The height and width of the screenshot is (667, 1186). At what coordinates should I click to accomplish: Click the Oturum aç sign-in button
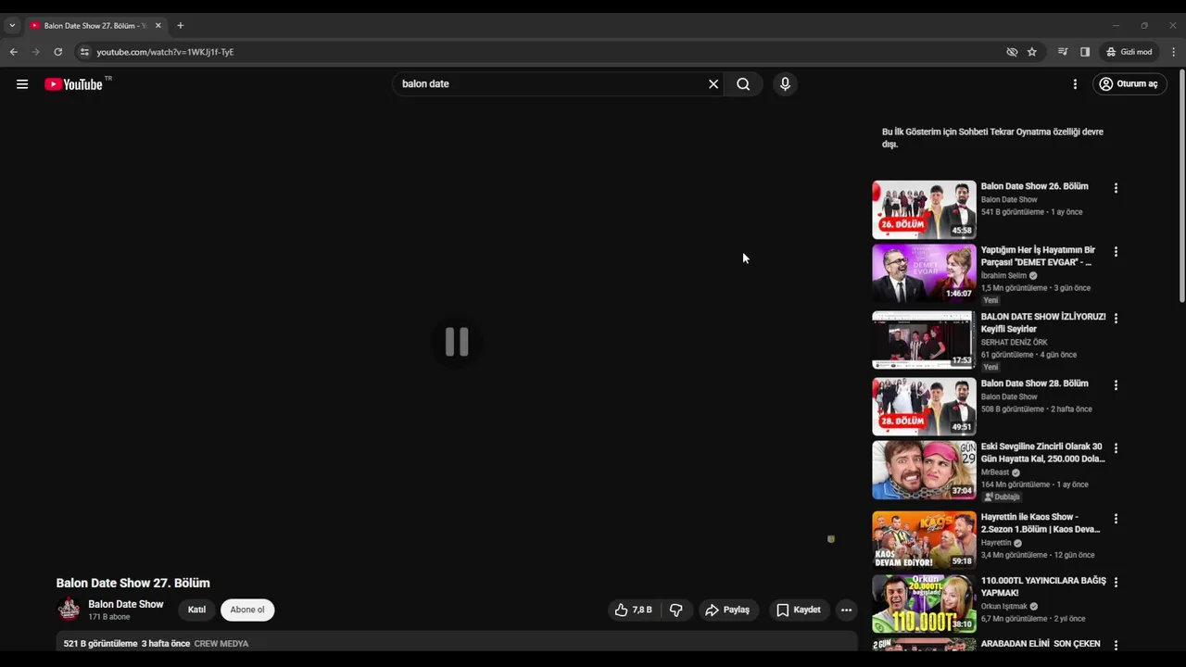1129,84
